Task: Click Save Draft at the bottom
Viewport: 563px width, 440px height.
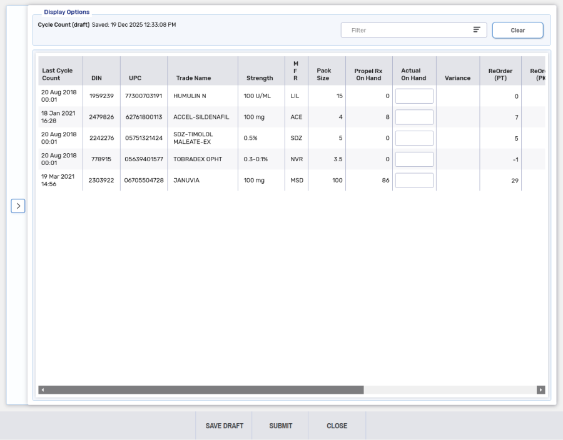Action: (224, 426)
